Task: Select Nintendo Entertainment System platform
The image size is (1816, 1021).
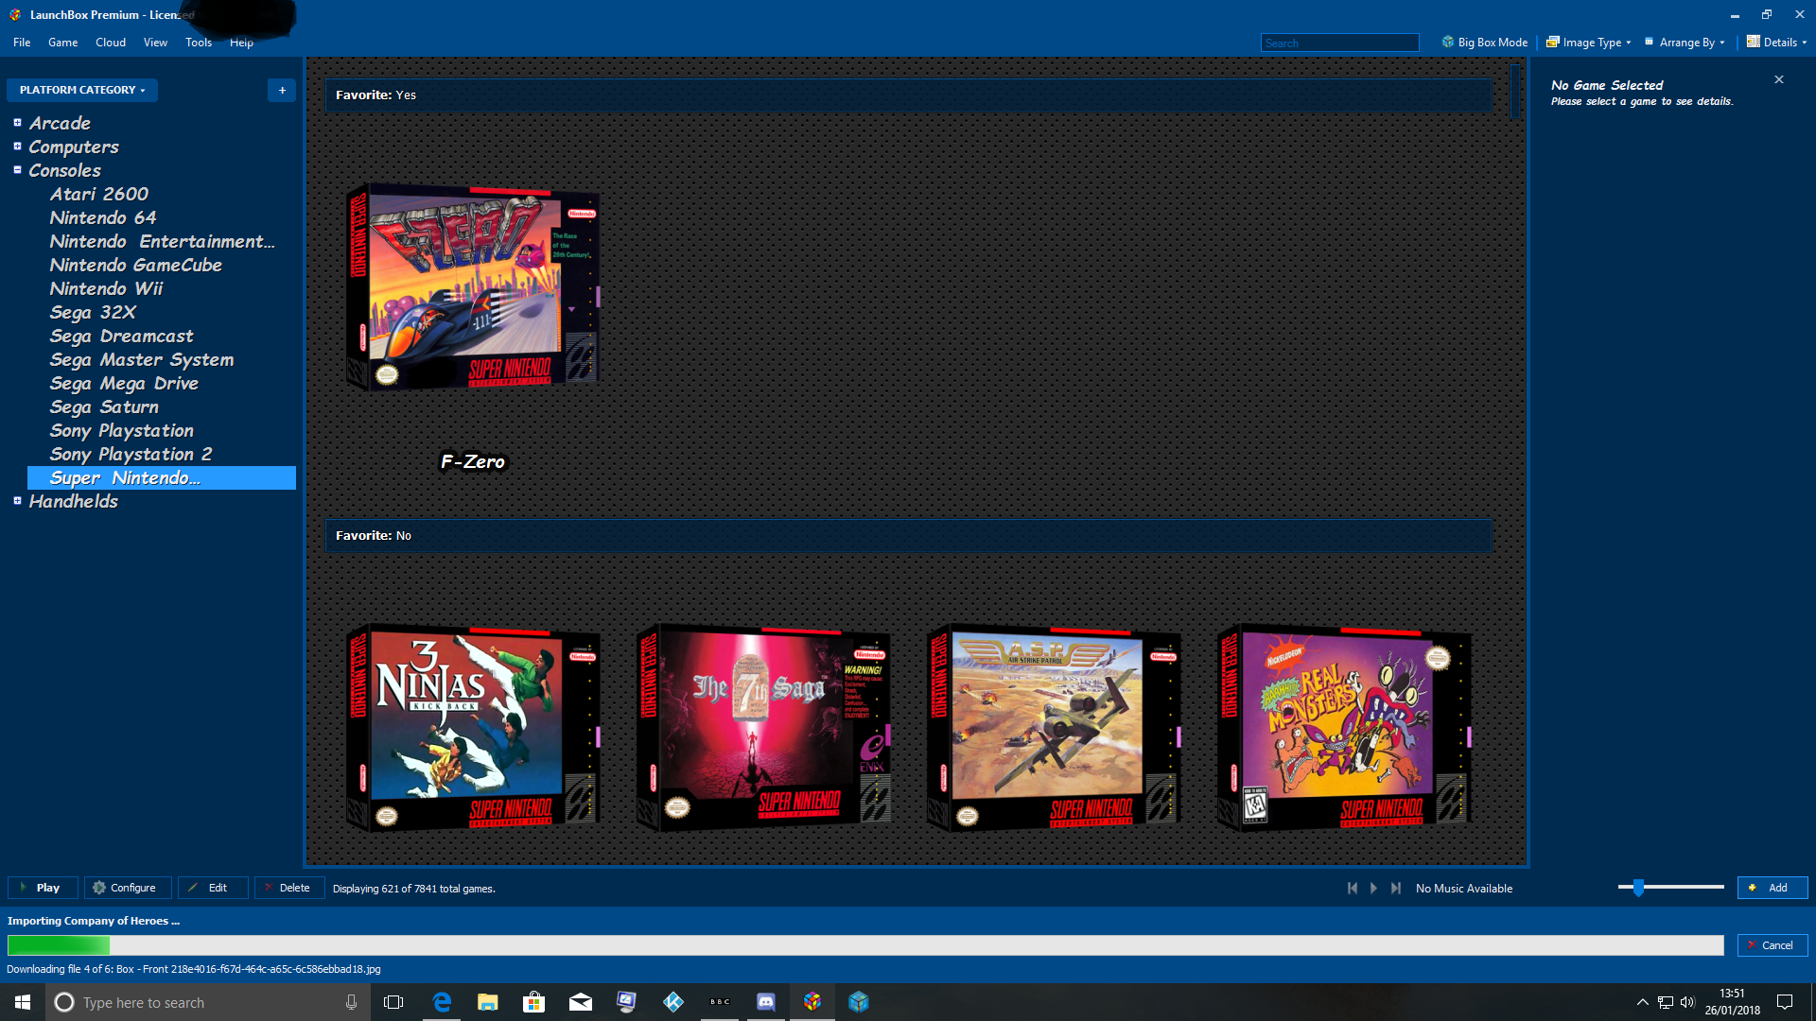Action: pos(163,241)
